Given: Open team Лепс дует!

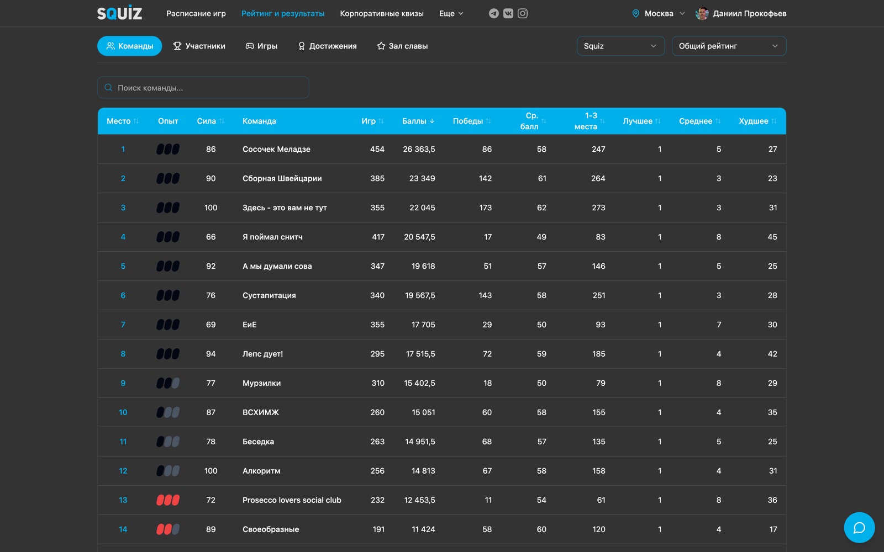Looking at the screenshot, I should [262, 354].
